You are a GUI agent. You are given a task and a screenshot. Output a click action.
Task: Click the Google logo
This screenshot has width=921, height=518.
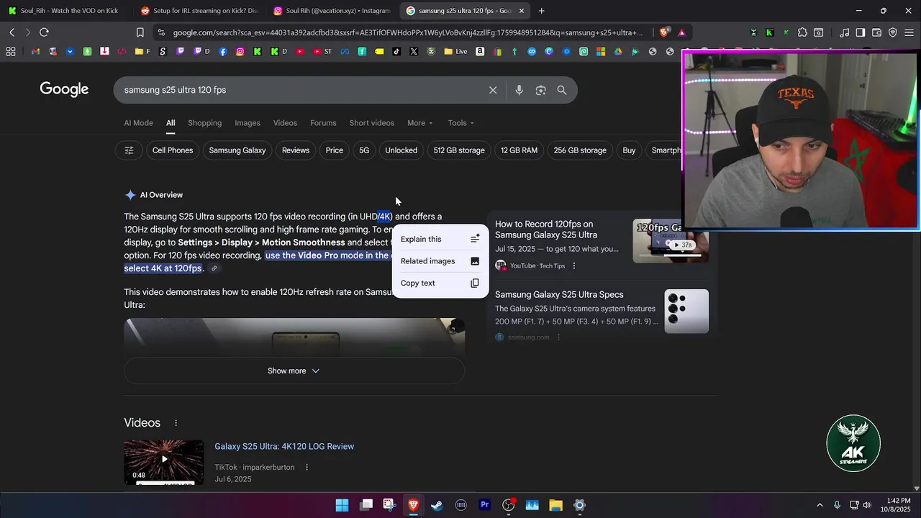[64, 90]
